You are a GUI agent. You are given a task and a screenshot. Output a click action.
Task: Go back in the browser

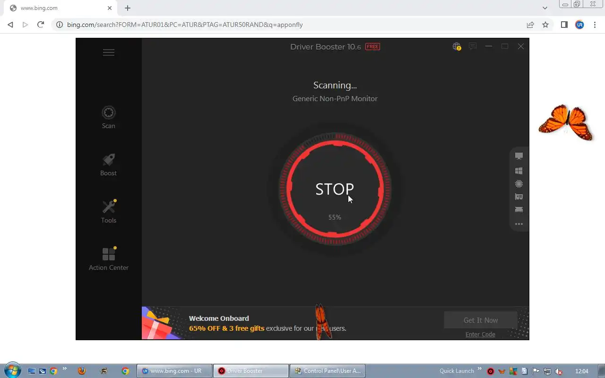coord(10,25)
